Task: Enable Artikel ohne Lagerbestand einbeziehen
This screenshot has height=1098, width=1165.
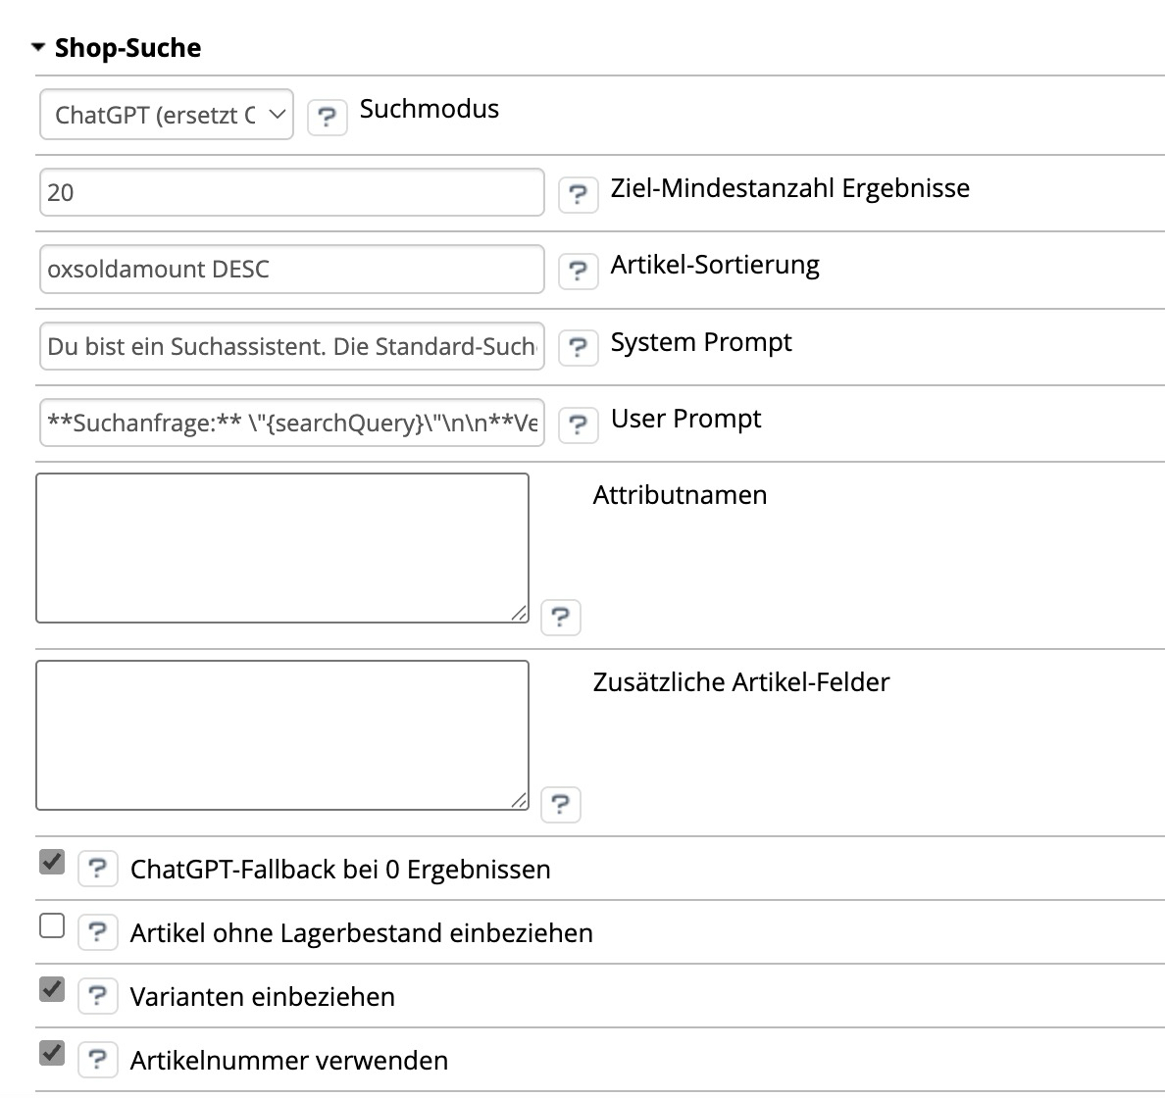Action: pos(52,925)
